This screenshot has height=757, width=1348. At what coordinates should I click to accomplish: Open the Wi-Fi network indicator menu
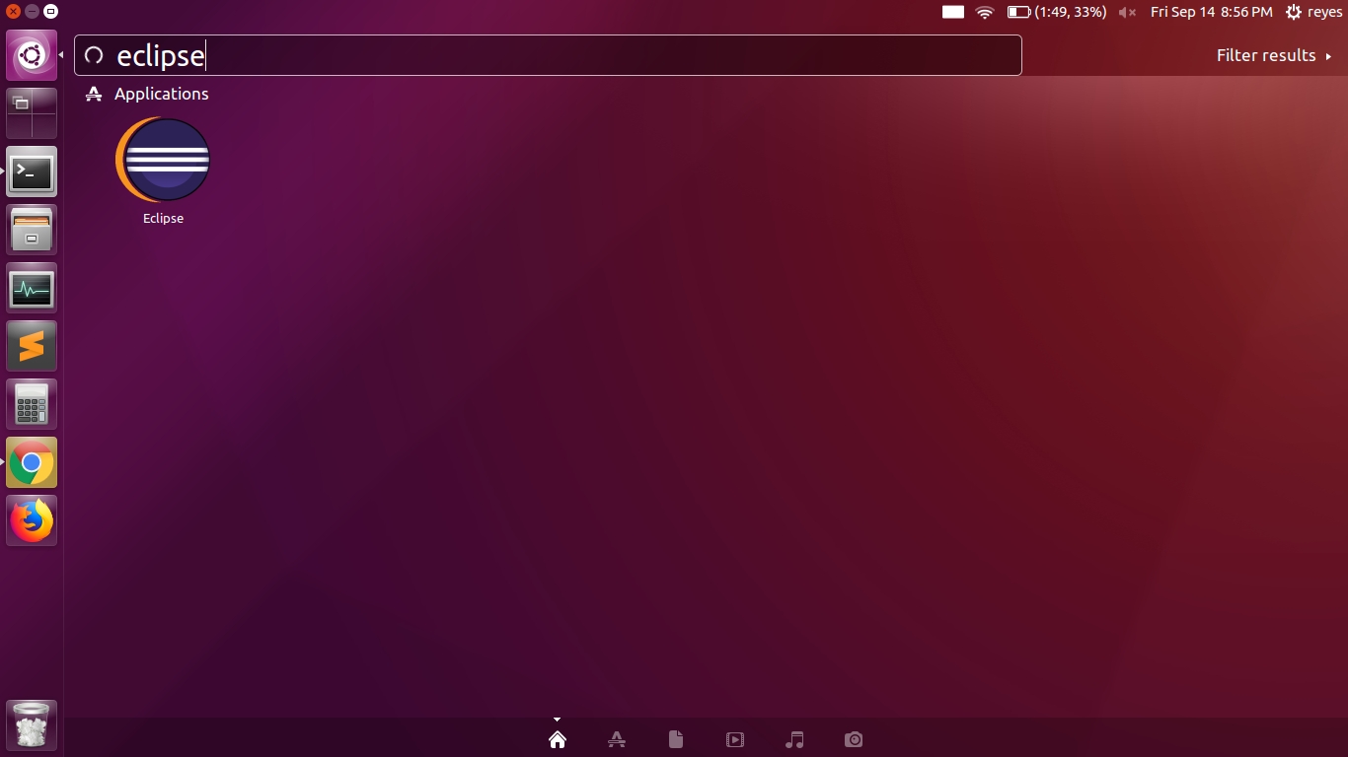(984, 12)
